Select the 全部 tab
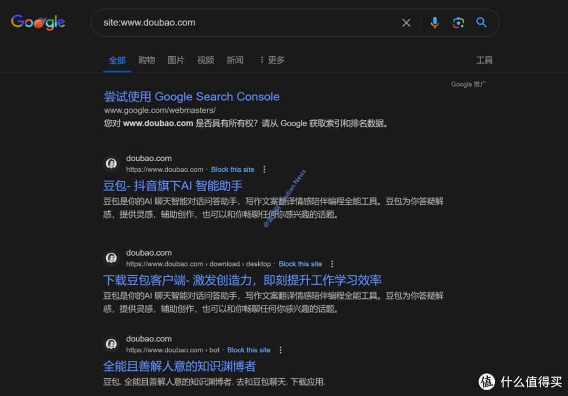The height and width of the screenshot is (396, 568). click(x=117, y=60)
